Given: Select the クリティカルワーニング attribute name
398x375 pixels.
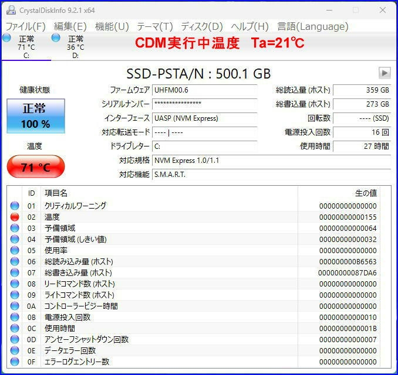Looking at the screenshot, I should coord(75,206).
